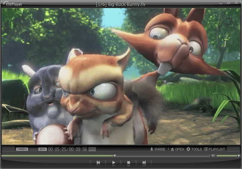Click the empty badge between H264 and 2CH
Screen dimensions: 242x169
tap(34, 149)
